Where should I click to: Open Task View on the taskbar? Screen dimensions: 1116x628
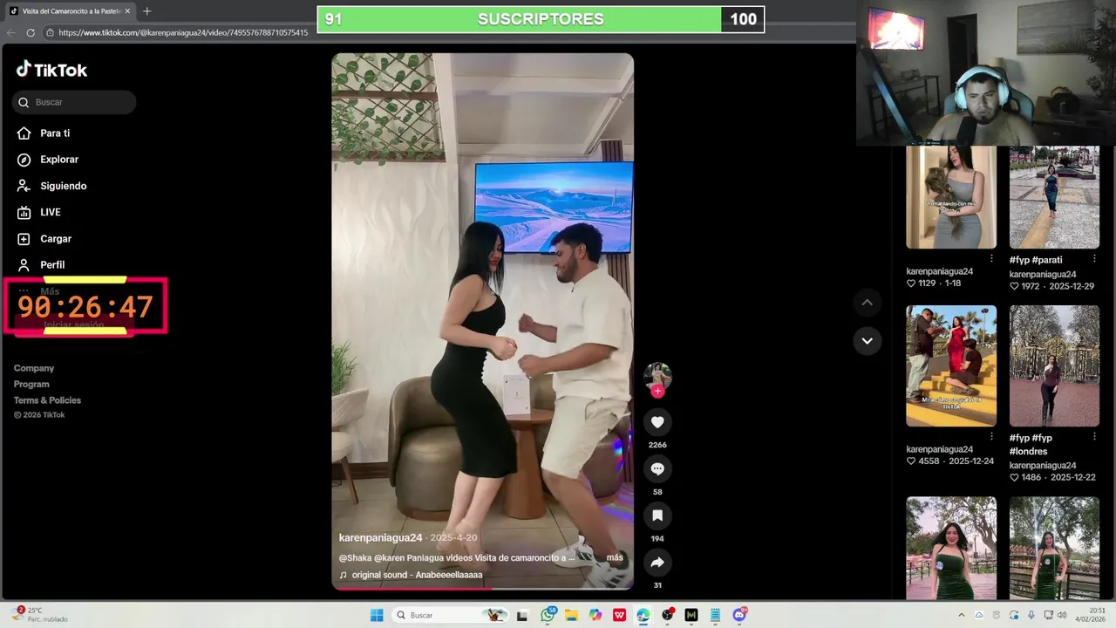tap(522, 615)
